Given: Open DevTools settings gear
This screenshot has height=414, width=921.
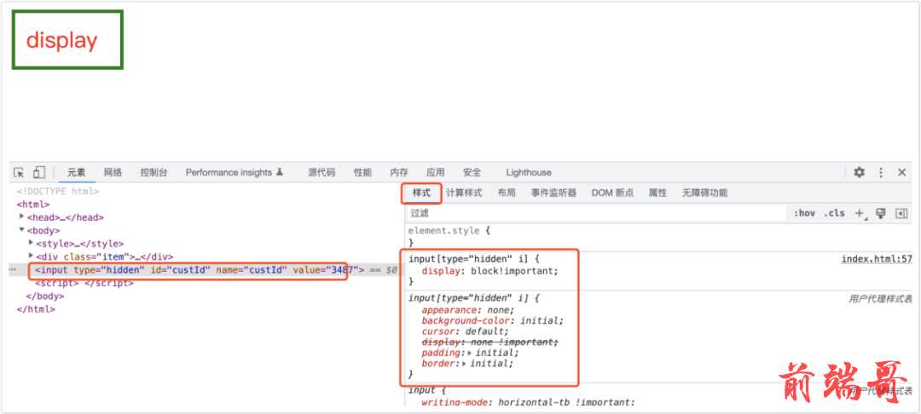Looking at the screenshot, I should tap(860, 172).
